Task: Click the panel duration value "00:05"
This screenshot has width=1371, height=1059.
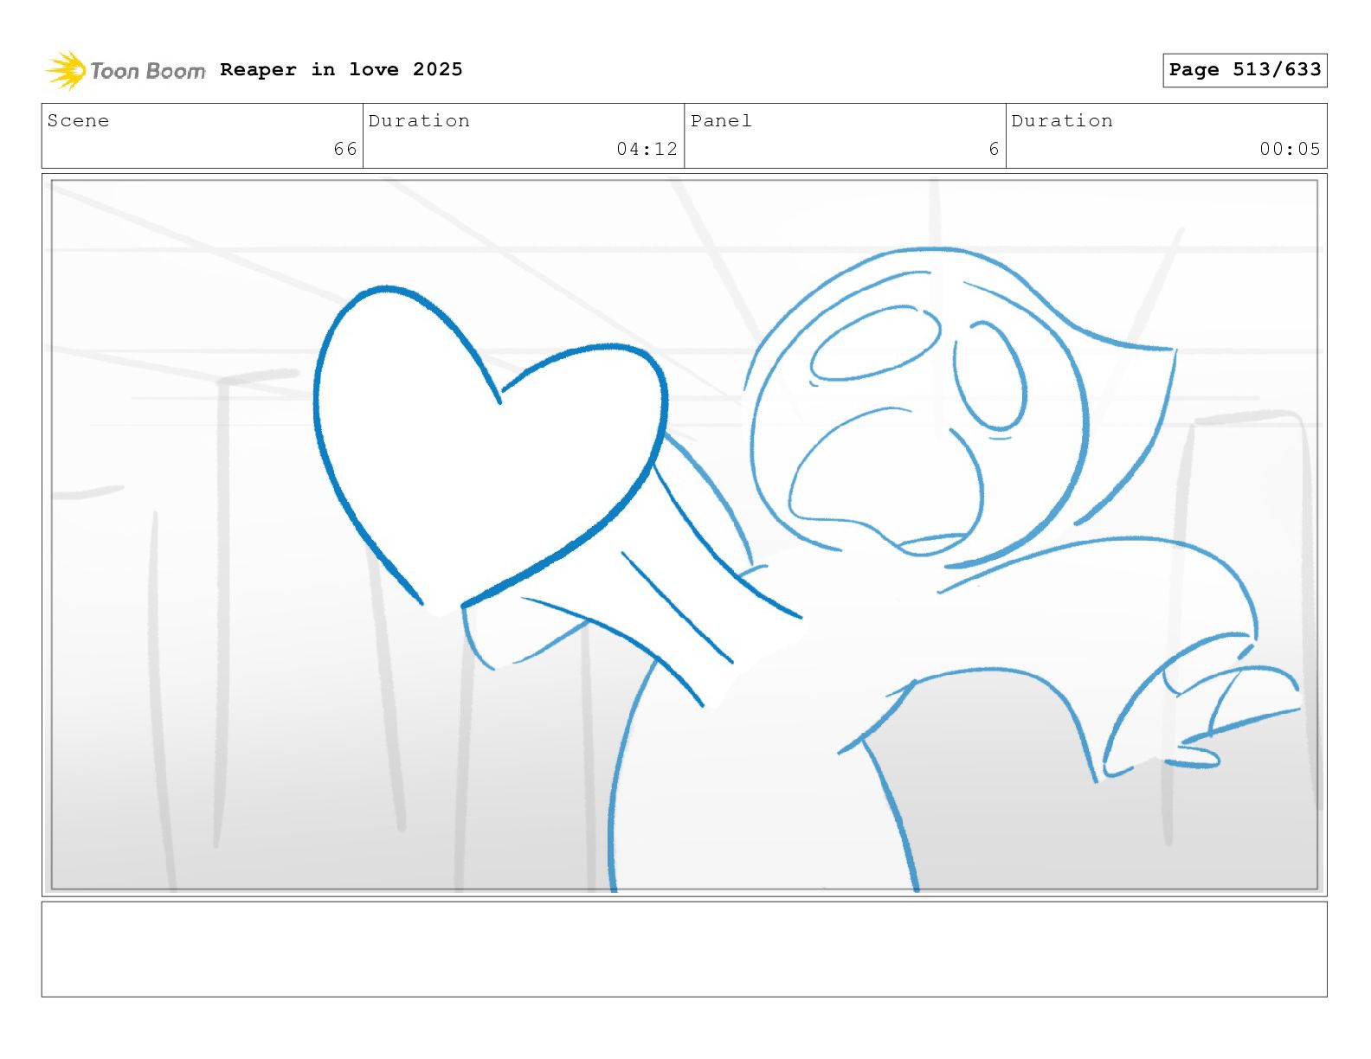Action: 1290,149
